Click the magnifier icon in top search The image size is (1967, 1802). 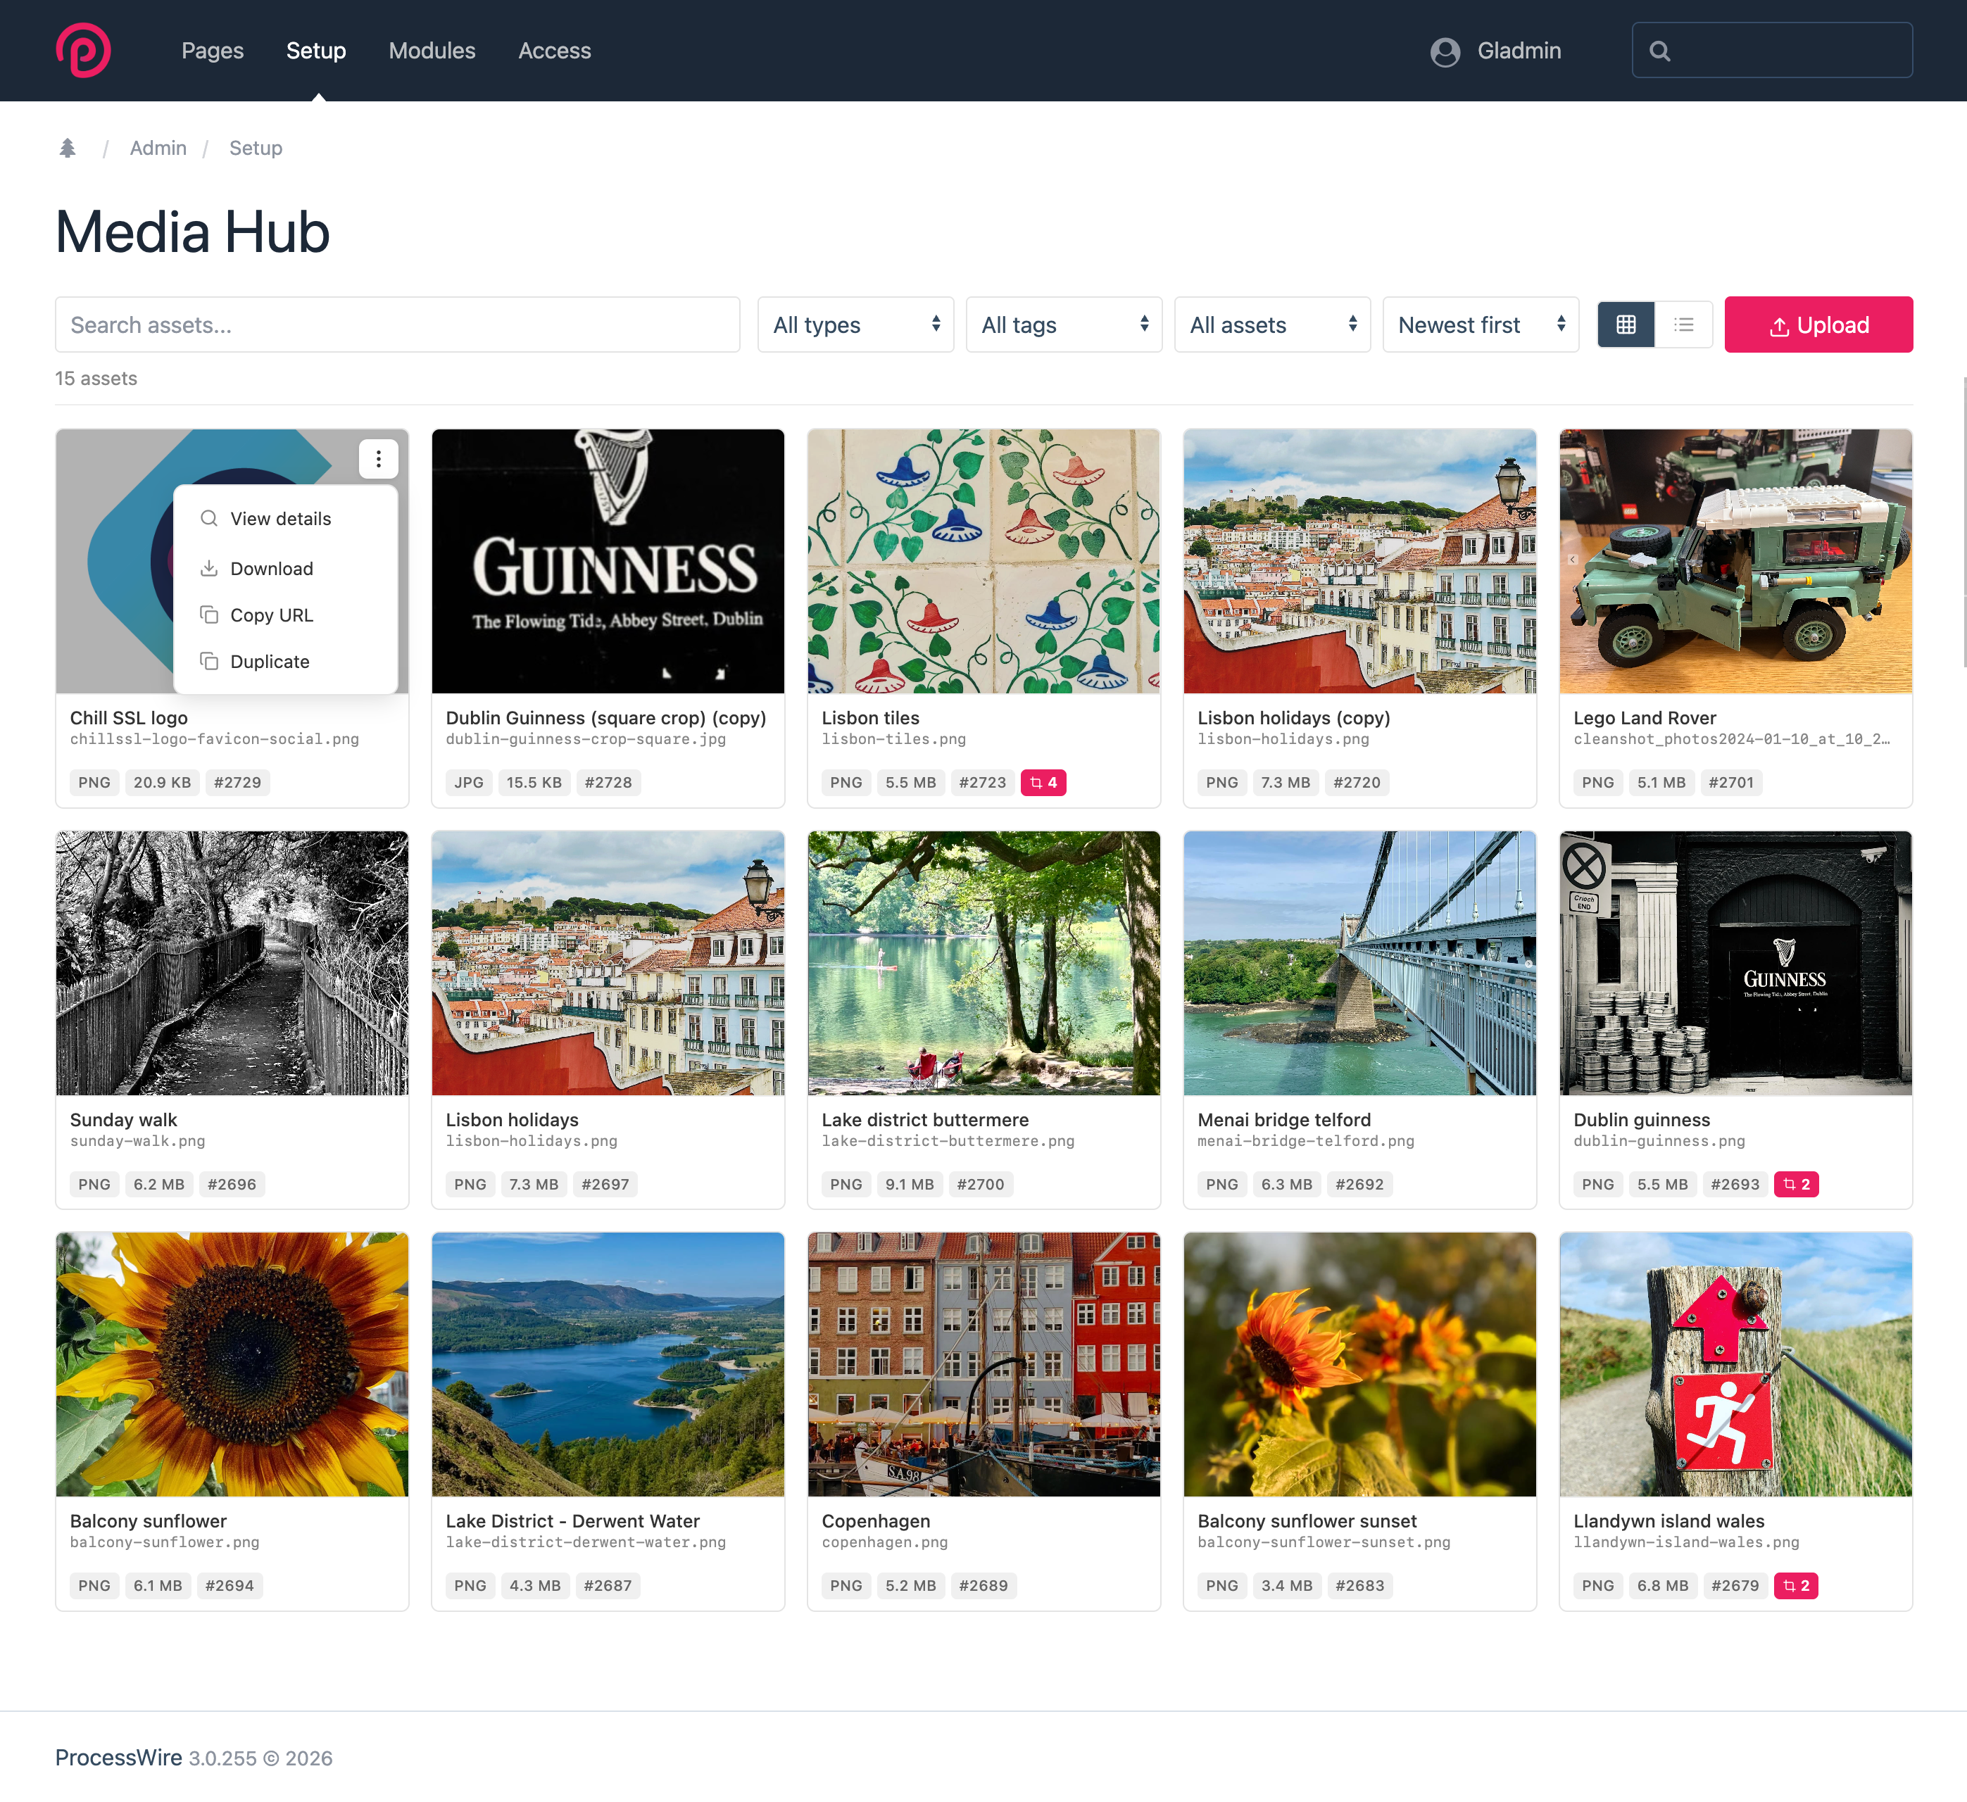[1659, 51]
